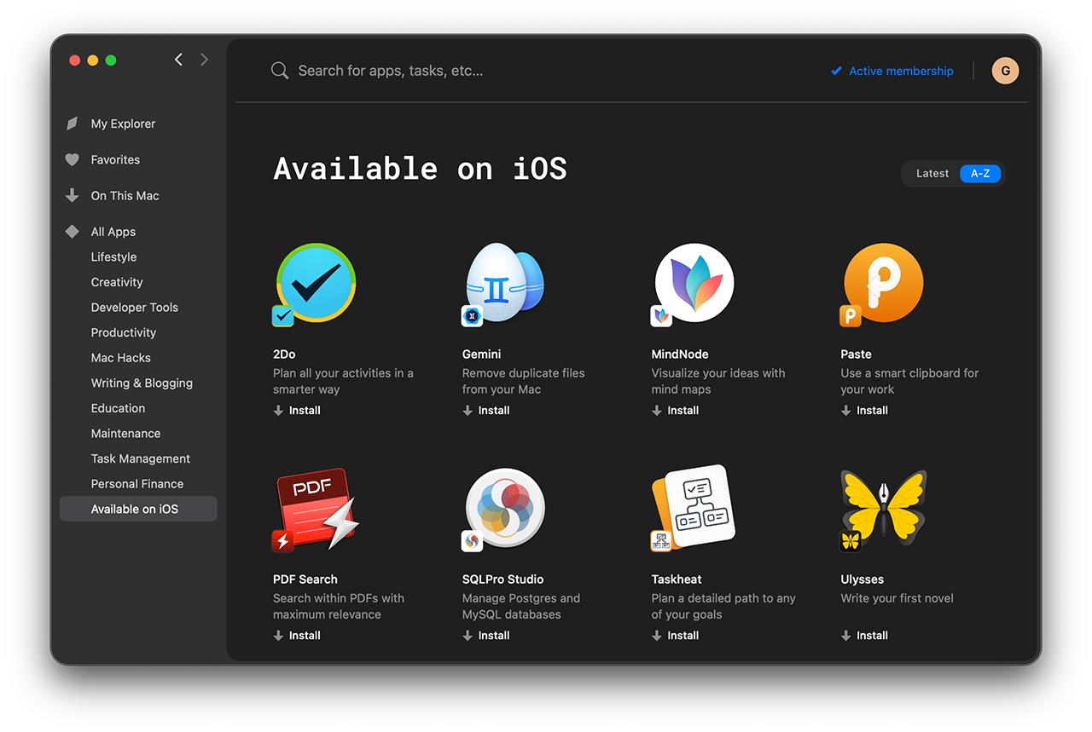
Task: Click the small iOS badge on Ulysses
Action: point(851,541)
